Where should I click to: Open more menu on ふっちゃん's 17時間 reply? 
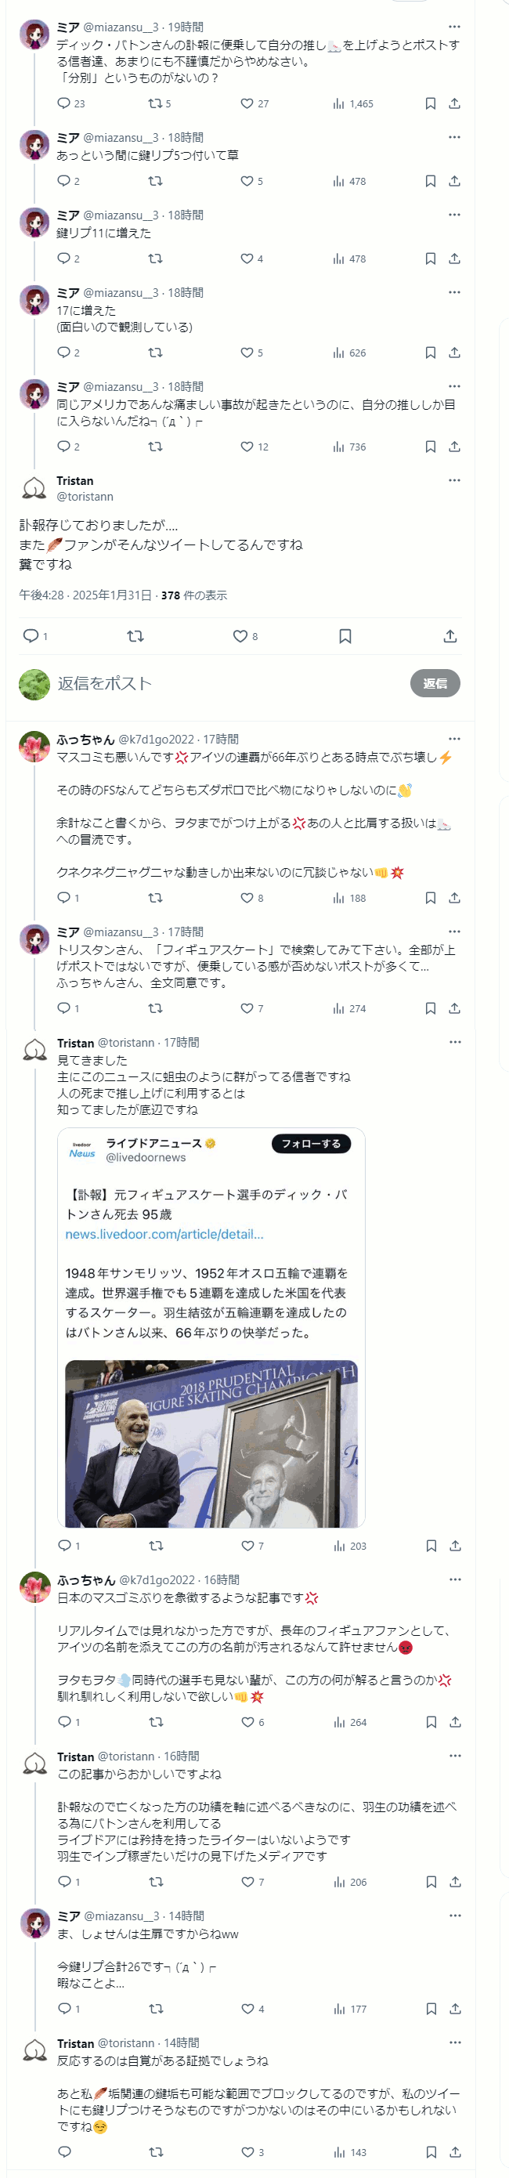tap(454, 738)
